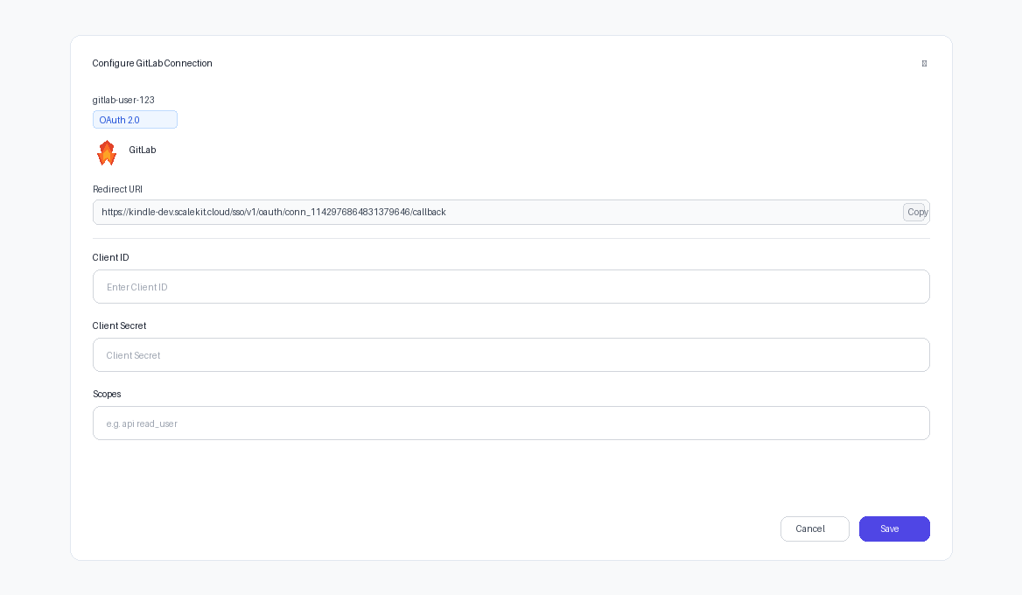Image resolution: width=1022 pixels, height=595 pixels.
Task: Focus the Enter Client ID field
Action: (x=511, y=286)
